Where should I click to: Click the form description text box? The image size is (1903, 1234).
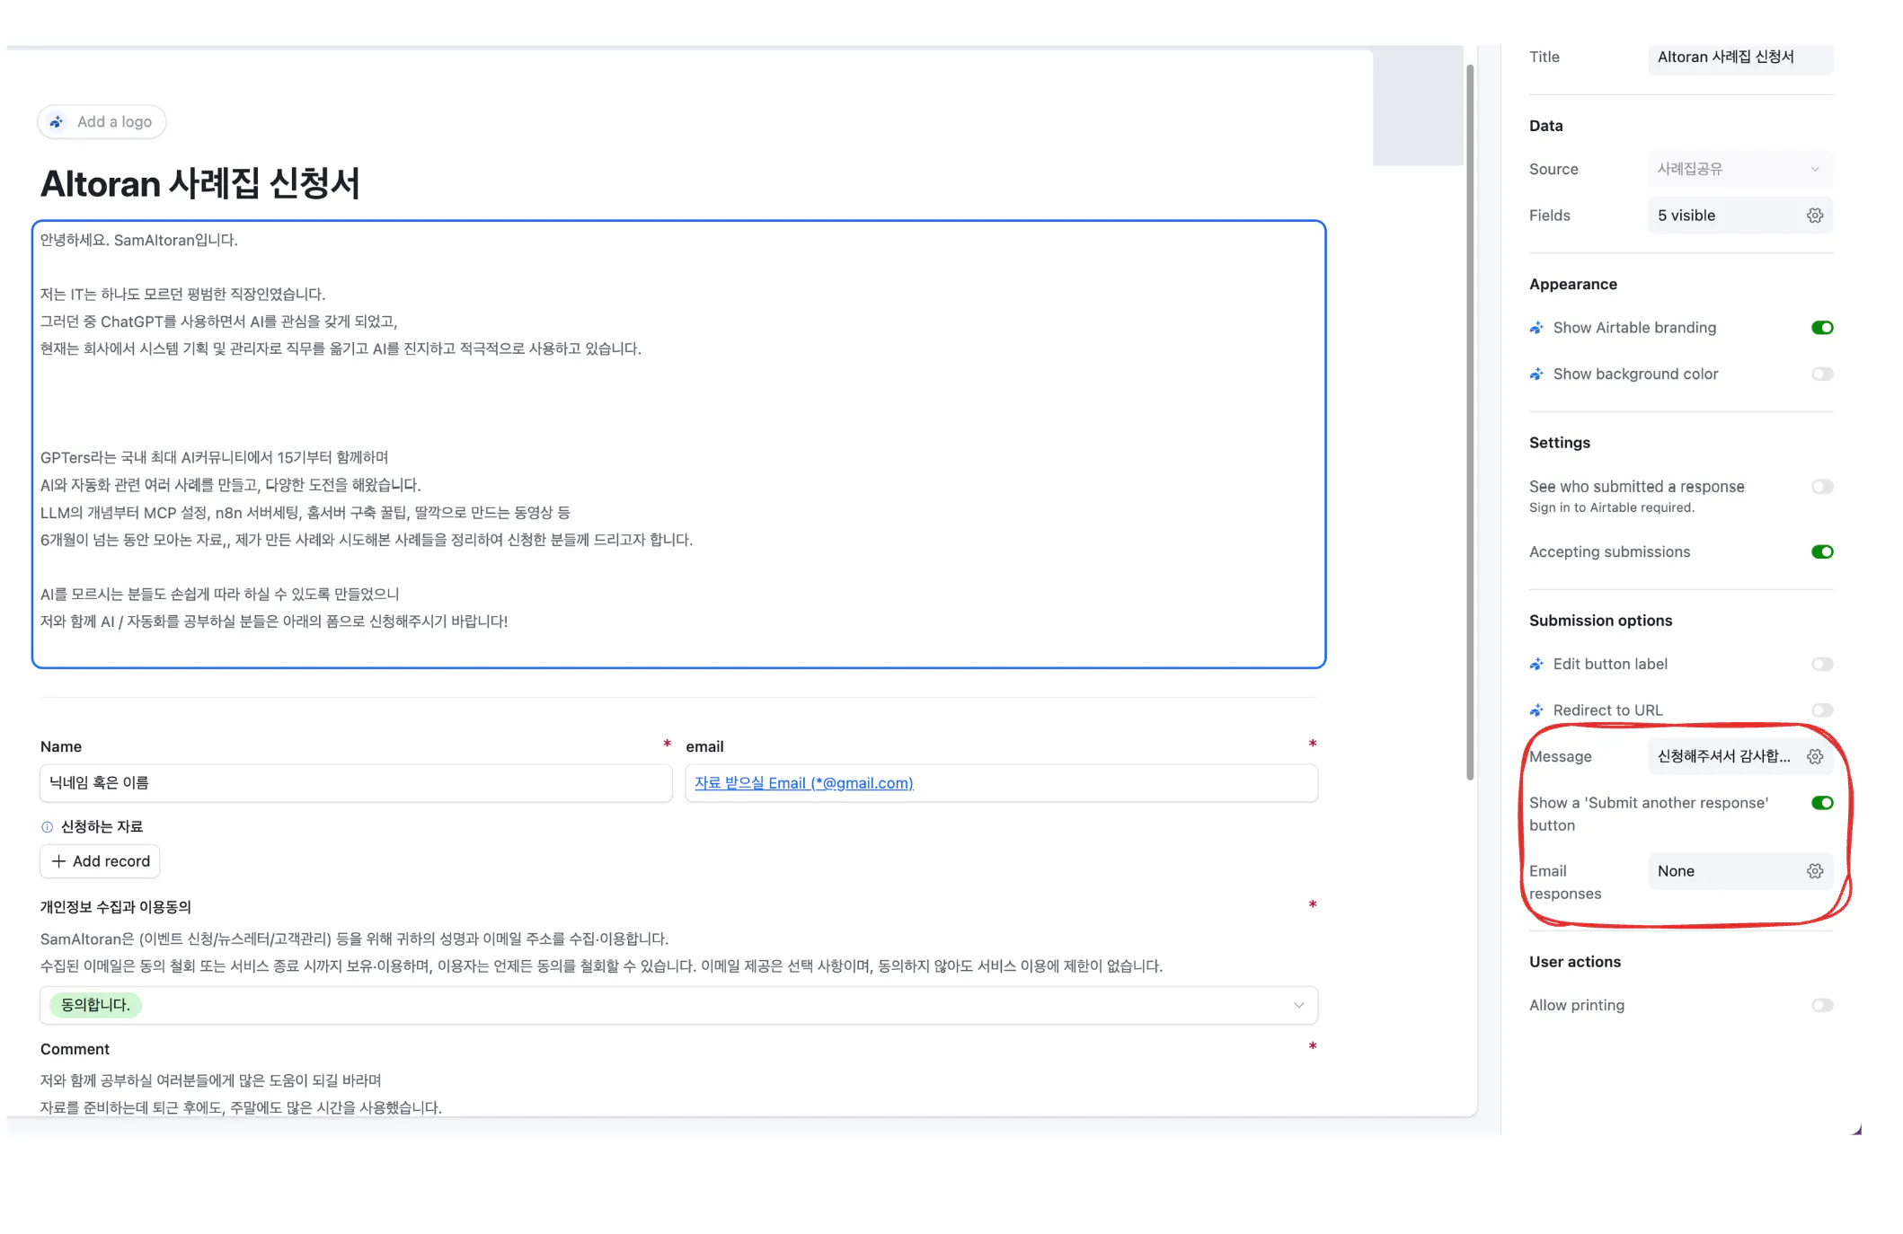point(678,444)
